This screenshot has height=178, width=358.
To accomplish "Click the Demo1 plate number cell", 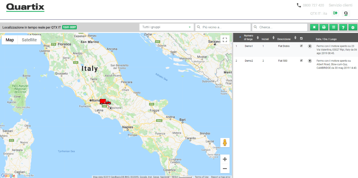I will 249,46.
